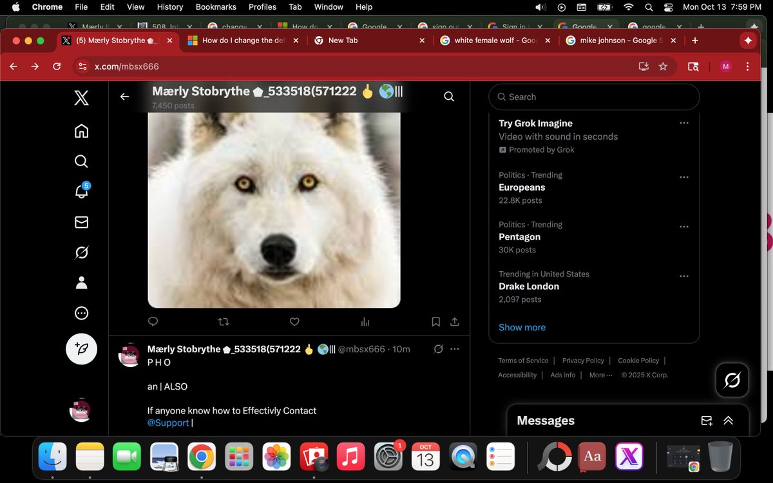Click Grok explain icon on P H O post
This screenshot has width=773, height=483.
coord(438,349)
